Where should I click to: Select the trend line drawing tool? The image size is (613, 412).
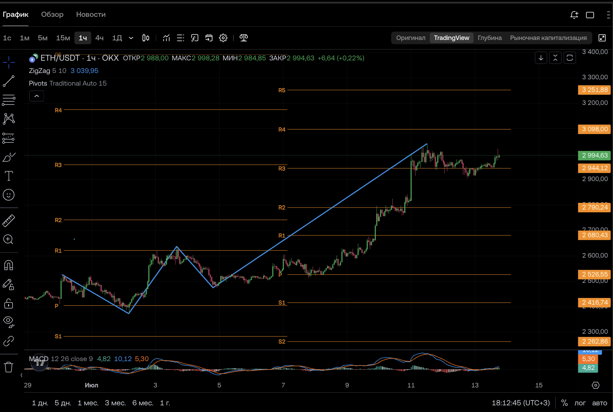click(9, 81)
